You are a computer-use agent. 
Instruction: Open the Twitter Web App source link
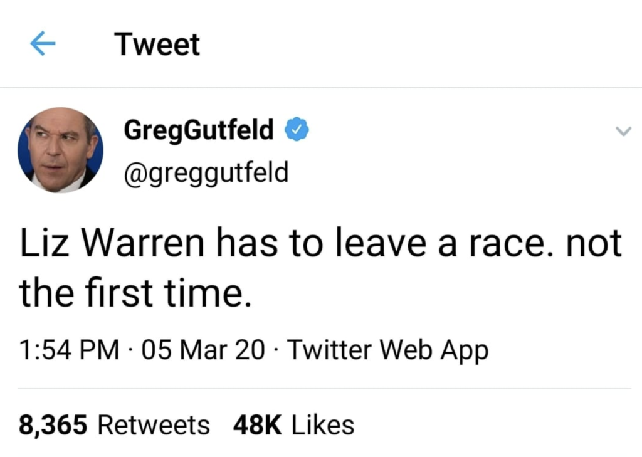click(x=387, y=351)
